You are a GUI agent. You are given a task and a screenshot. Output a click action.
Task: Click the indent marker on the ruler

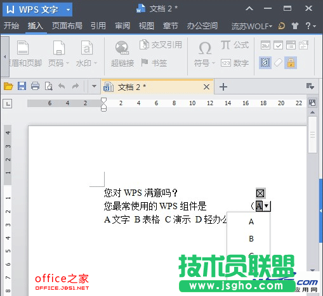coord(104,104)
